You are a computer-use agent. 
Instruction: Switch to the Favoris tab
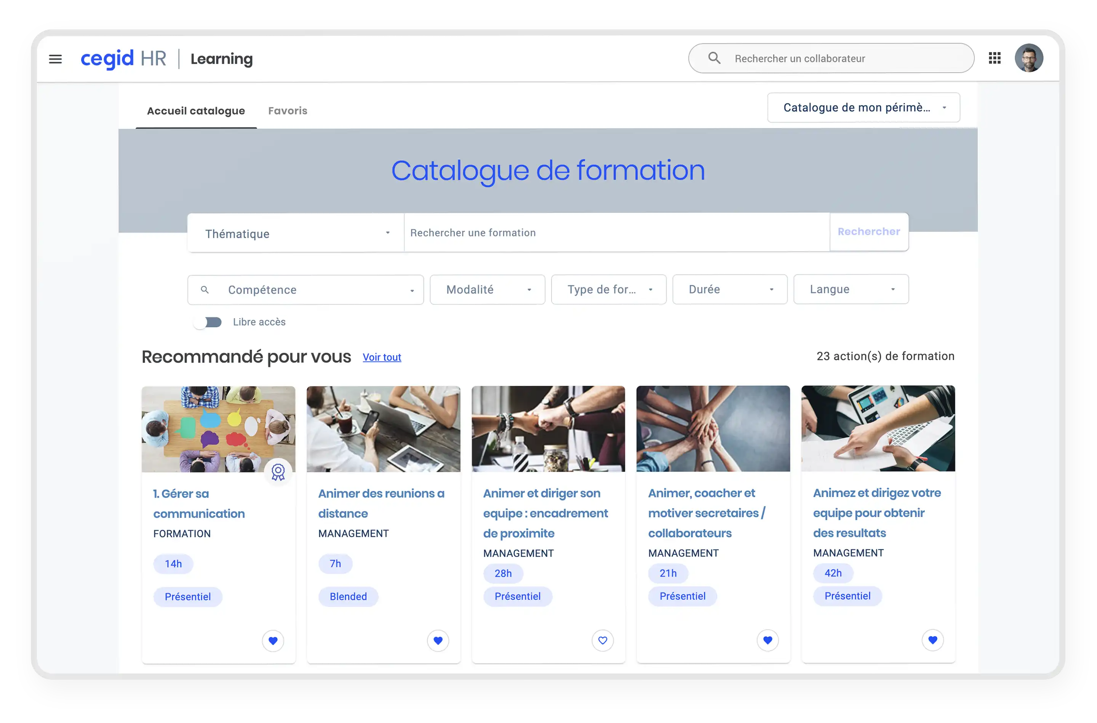(x=288, y=111)
